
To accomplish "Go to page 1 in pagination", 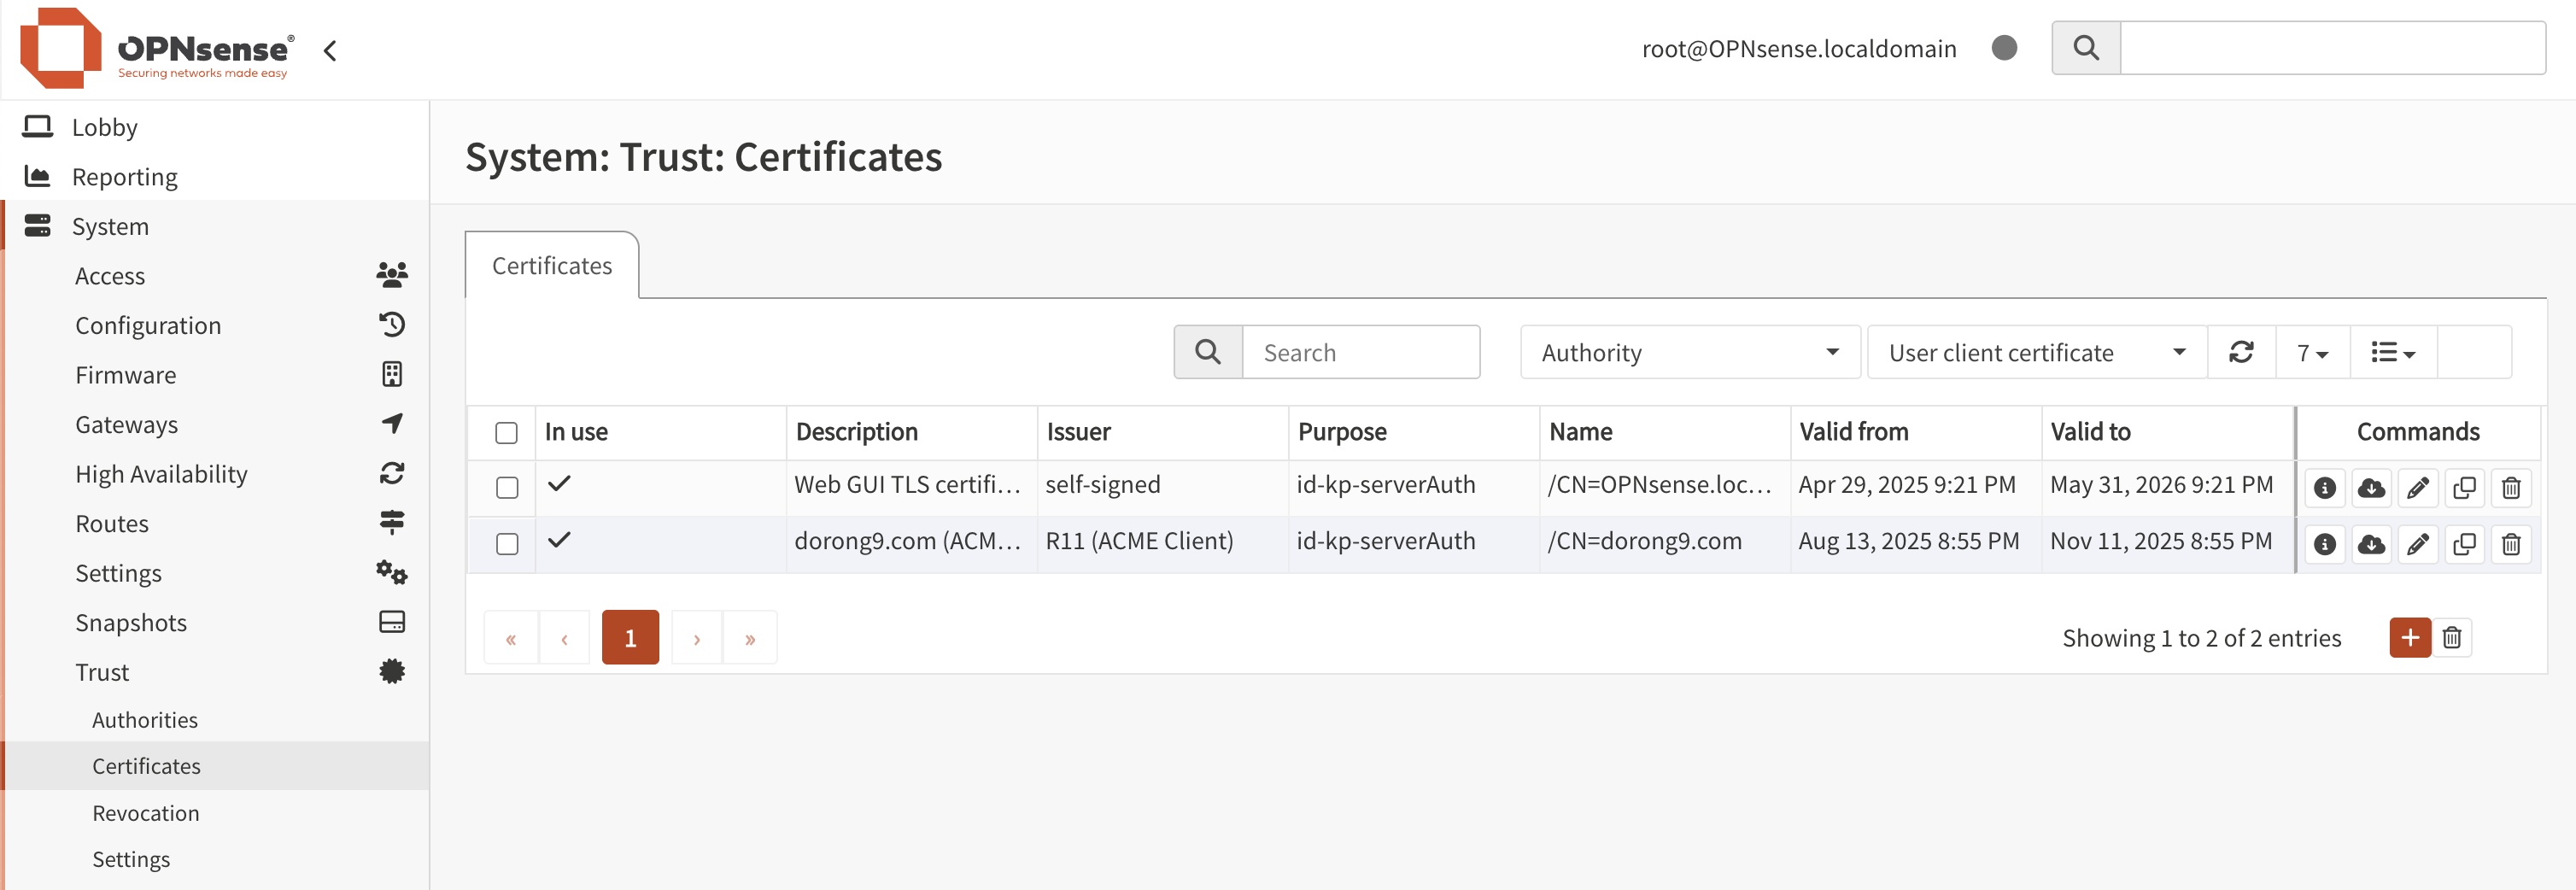I will (630, 638).
